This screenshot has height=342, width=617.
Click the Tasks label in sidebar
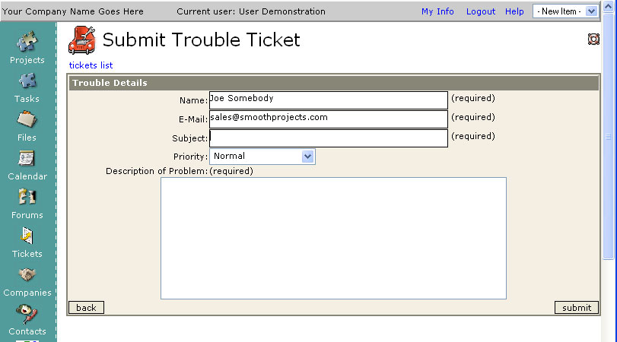(27, 99)
